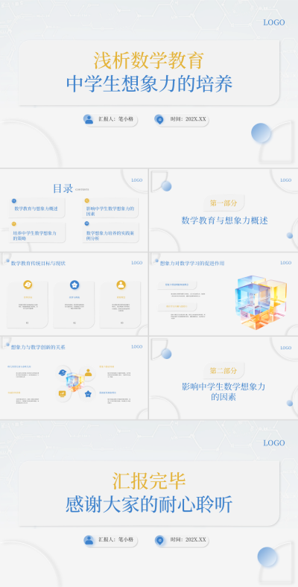
Task: Select section title 影响中学生数学想象力的因素 under 第二部分
Action: click(223, 392)
